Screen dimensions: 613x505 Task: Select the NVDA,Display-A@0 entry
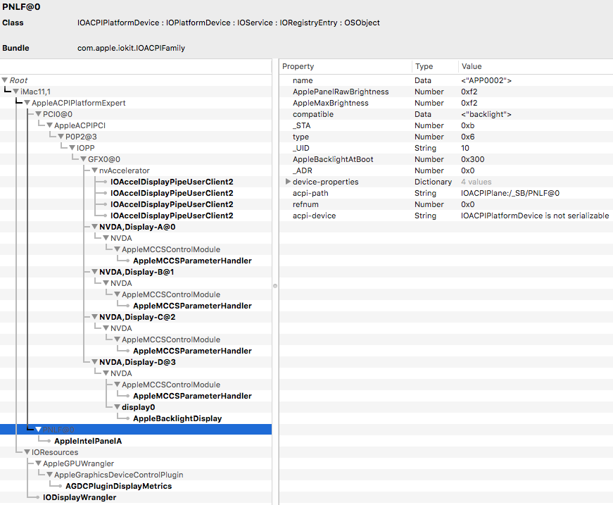pyautogui.click(x=137, y=227)
